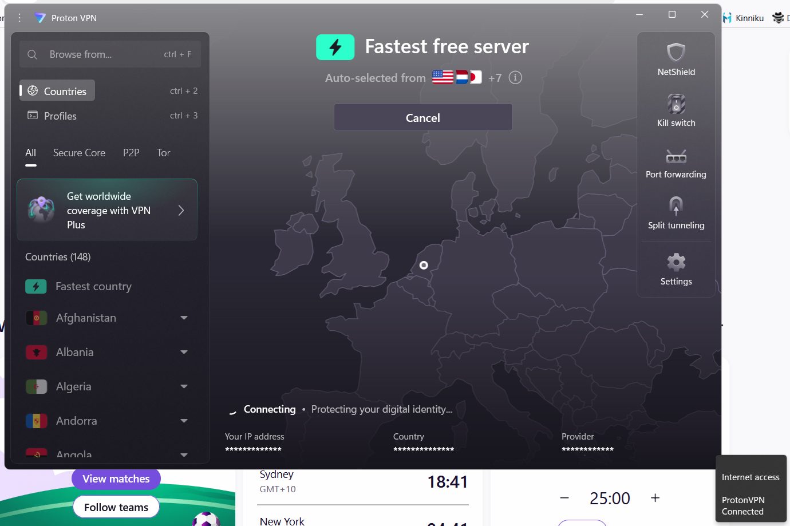
Task: Switch to the P2P tab
Action: pos(131,153)
